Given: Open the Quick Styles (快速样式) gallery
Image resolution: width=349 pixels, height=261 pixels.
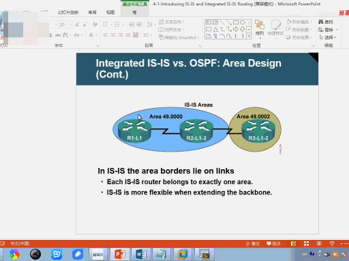Looking at the screenshot, I should [x=275, y=29].
